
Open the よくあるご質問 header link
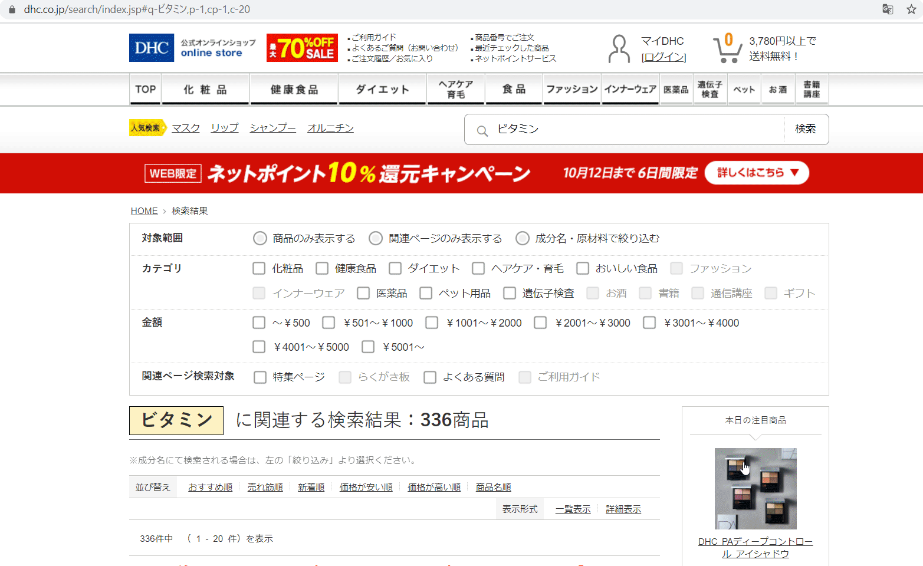405,48
